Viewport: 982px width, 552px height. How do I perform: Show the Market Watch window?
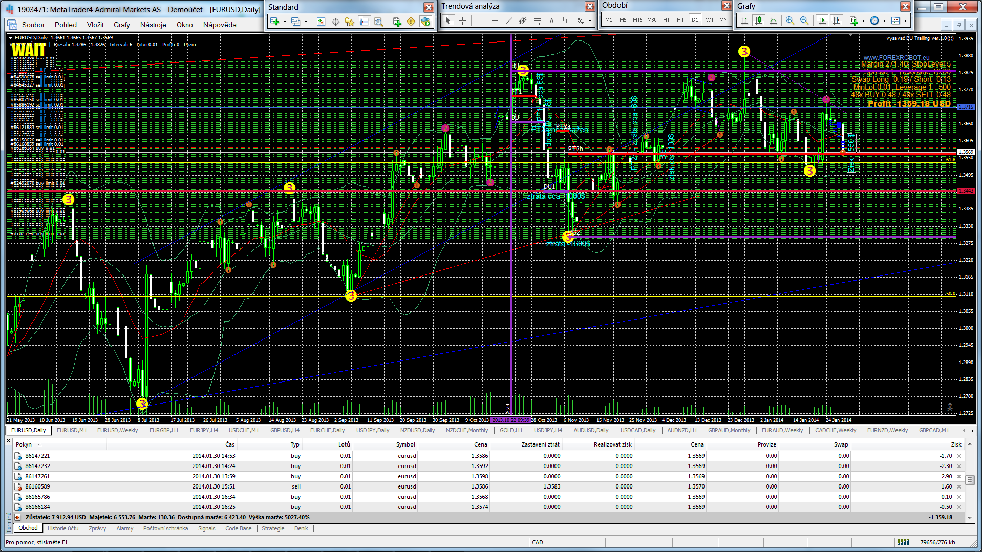pos(321,22)
